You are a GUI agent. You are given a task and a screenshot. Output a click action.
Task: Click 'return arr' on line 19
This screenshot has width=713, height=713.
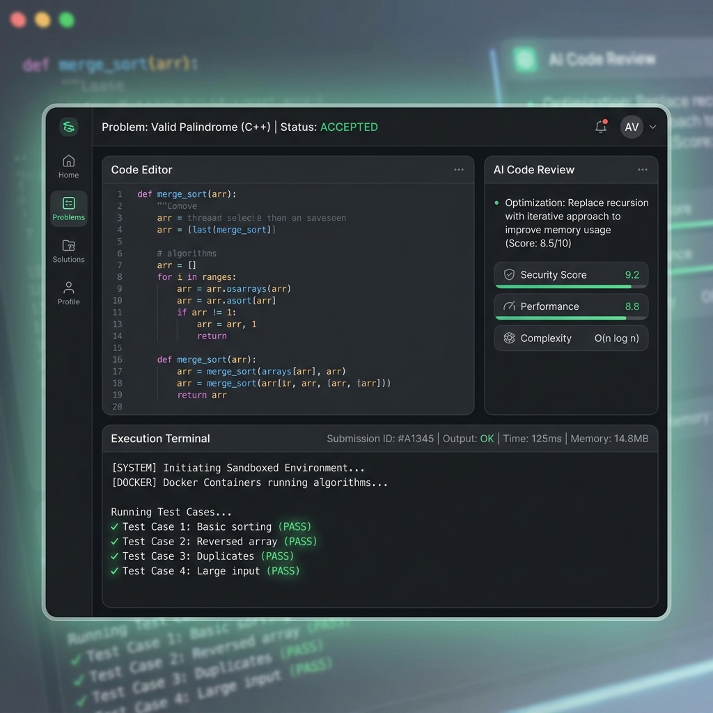tap(201, 395)
